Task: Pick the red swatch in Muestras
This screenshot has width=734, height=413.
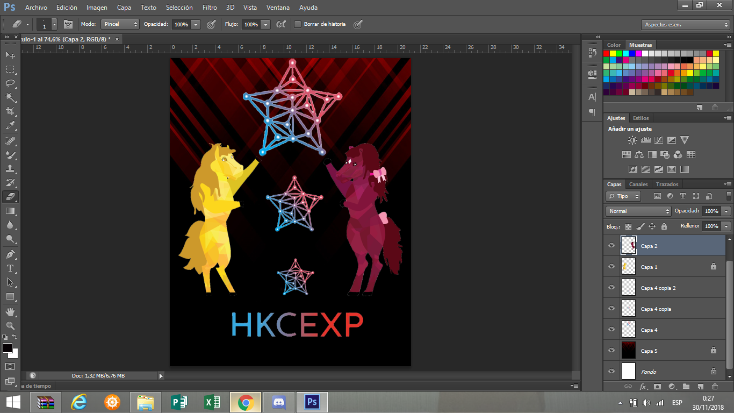Action: coord(607,53)
